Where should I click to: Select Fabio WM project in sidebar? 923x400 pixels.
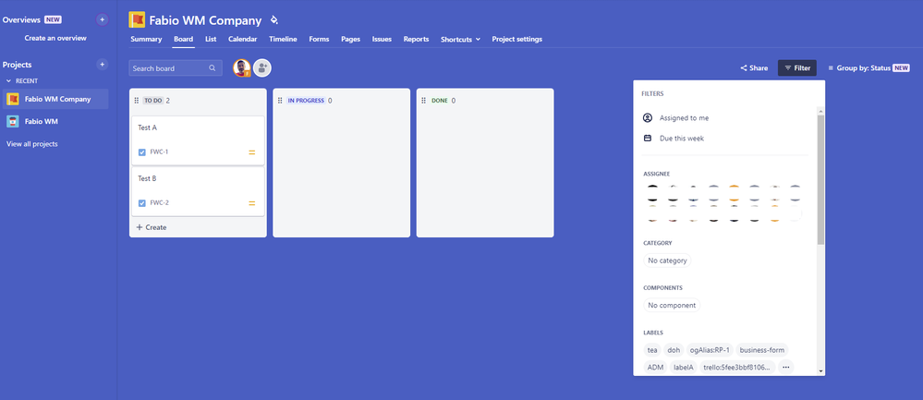coord(55,121)
